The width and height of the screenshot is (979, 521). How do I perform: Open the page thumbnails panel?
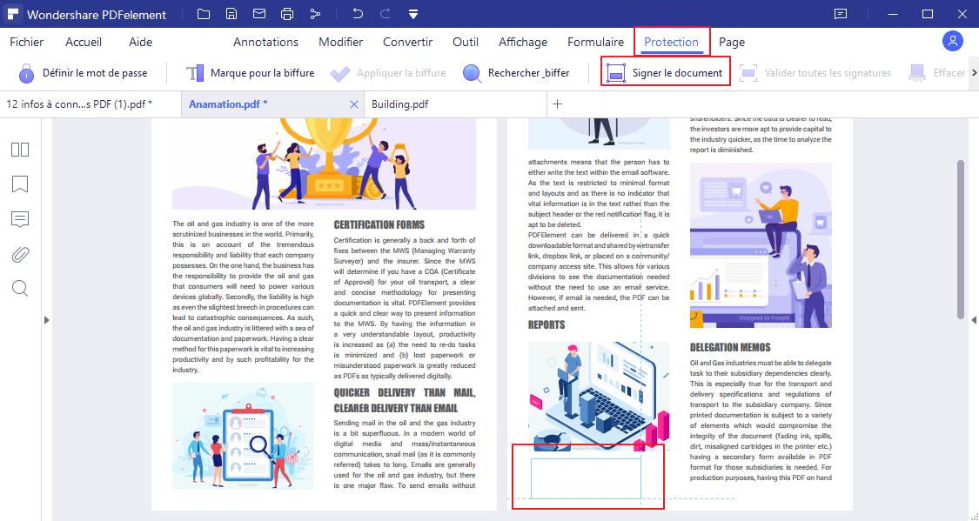coord(20,150)
